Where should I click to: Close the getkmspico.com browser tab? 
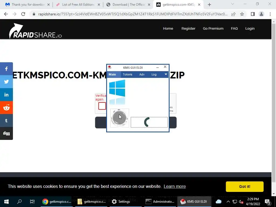pos(199,5)
